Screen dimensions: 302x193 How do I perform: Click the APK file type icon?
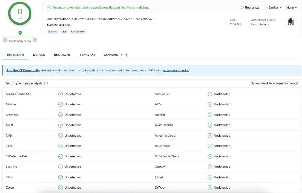coord(290,22)
